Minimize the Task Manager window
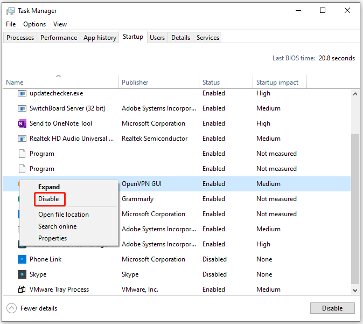 click(298, 10)
